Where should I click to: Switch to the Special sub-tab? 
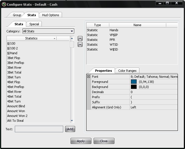coord(34,24)
